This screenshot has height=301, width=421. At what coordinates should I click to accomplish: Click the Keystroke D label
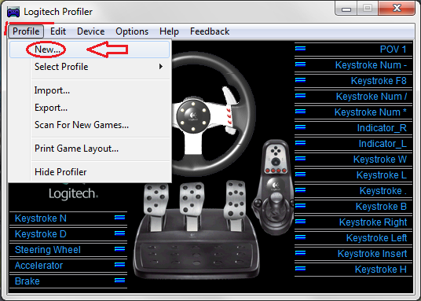tap(41, 234)
